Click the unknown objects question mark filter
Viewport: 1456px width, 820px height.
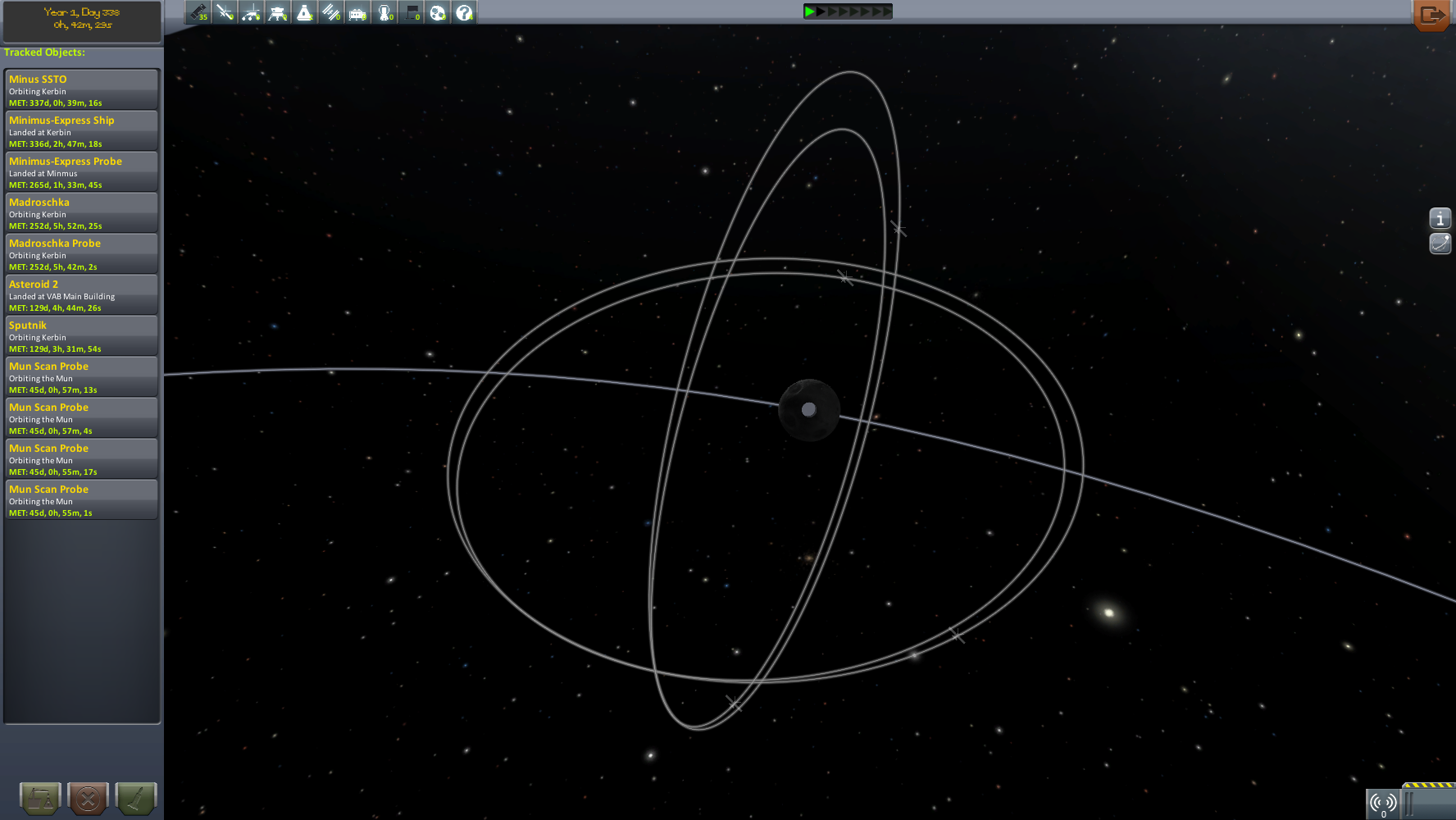[464, 12]
